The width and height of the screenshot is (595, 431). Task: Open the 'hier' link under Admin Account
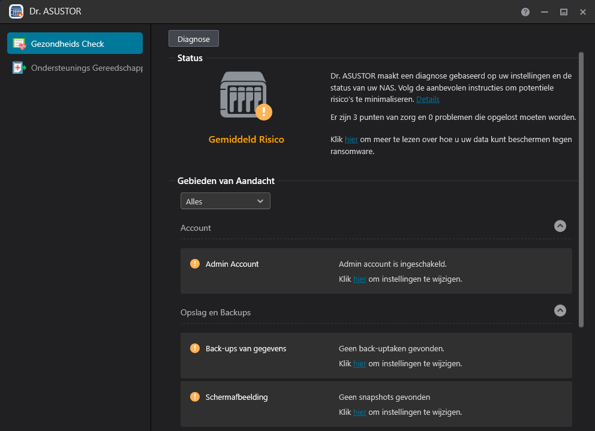pyautogui.click(x=359, y=279)
